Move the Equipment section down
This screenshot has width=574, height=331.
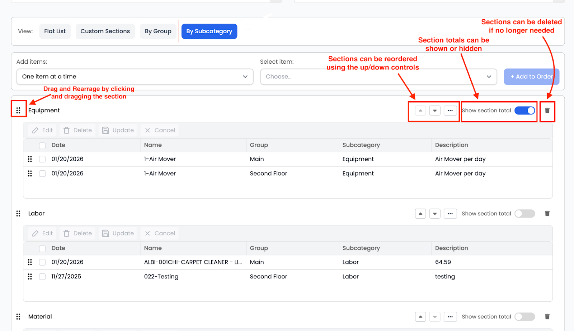(x=435, y=111)
